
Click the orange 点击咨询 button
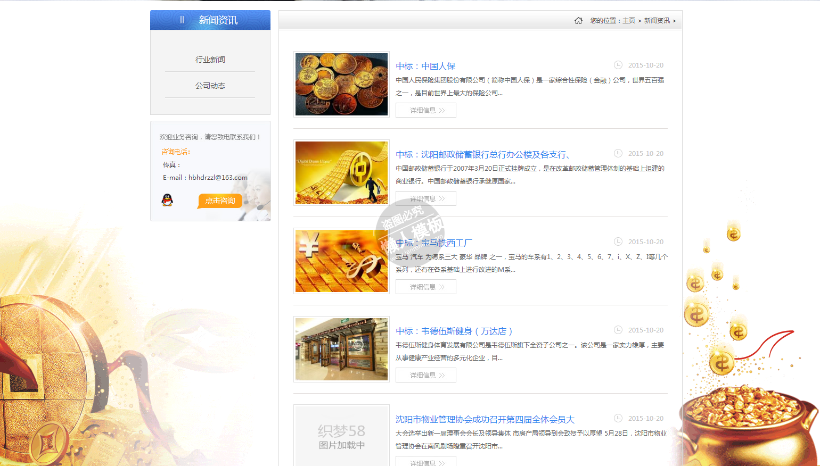click(x=220, y=201)
